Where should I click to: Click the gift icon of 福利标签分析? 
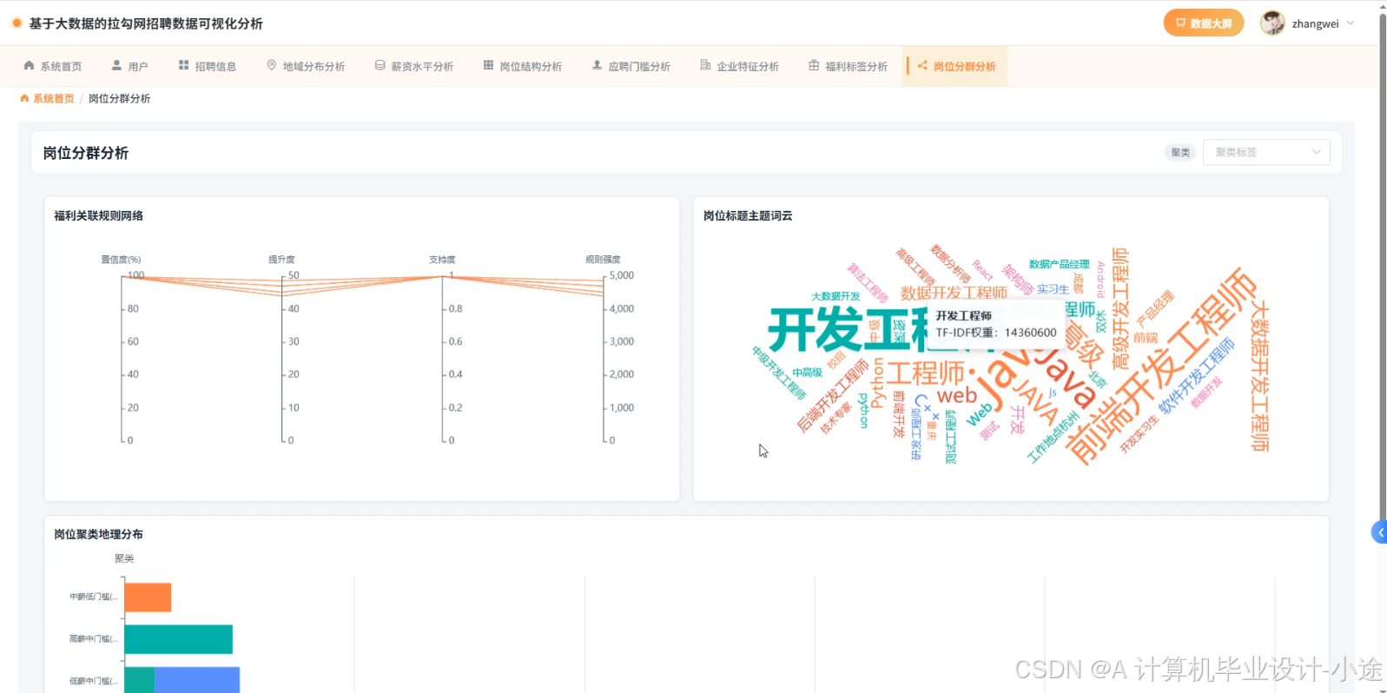tap(814, 65)
